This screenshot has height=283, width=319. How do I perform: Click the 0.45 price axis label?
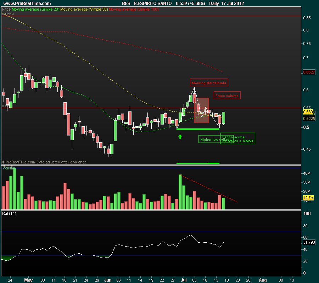click(307, 149)
